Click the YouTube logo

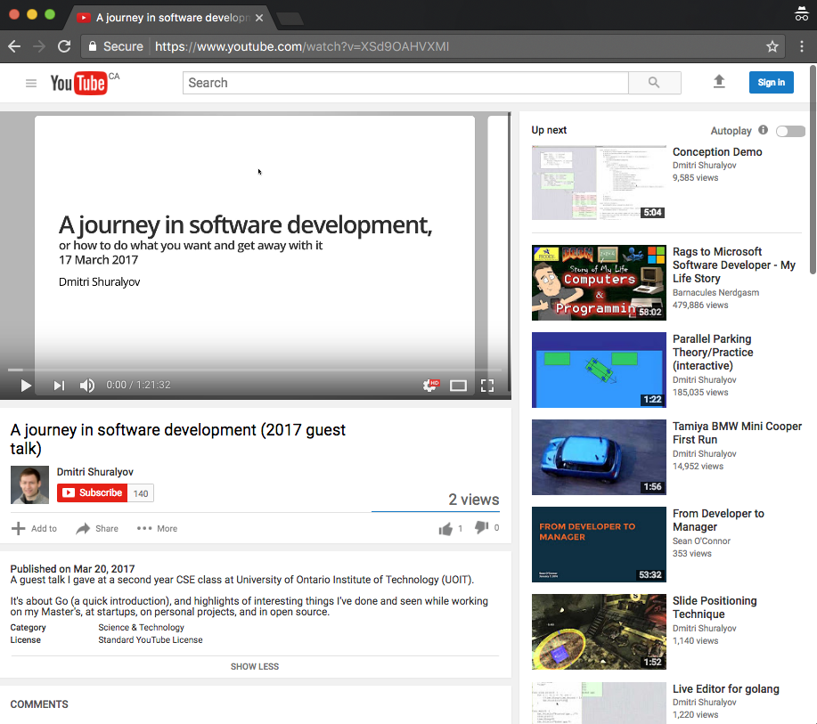coord(78,84)
